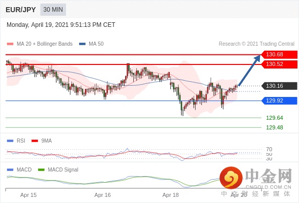Click the RSI 70 axis value

click(269, 149)
